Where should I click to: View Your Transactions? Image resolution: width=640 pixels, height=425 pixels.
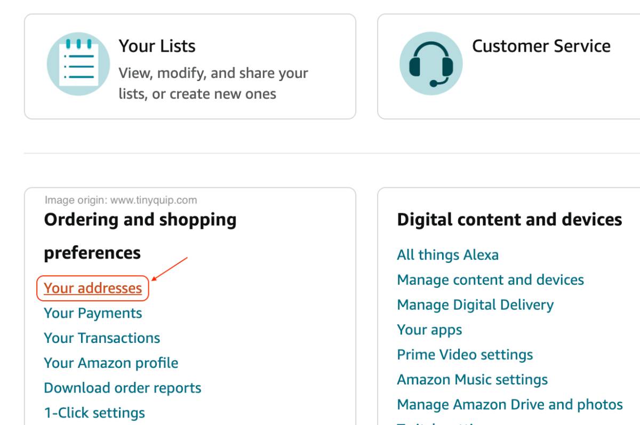102,338
